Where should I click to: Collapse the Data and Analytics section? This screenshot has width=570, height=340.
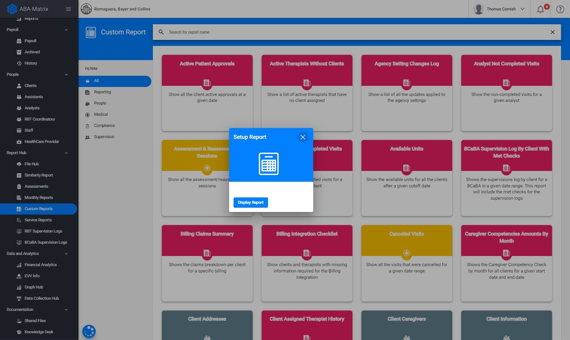coord(66,254)
